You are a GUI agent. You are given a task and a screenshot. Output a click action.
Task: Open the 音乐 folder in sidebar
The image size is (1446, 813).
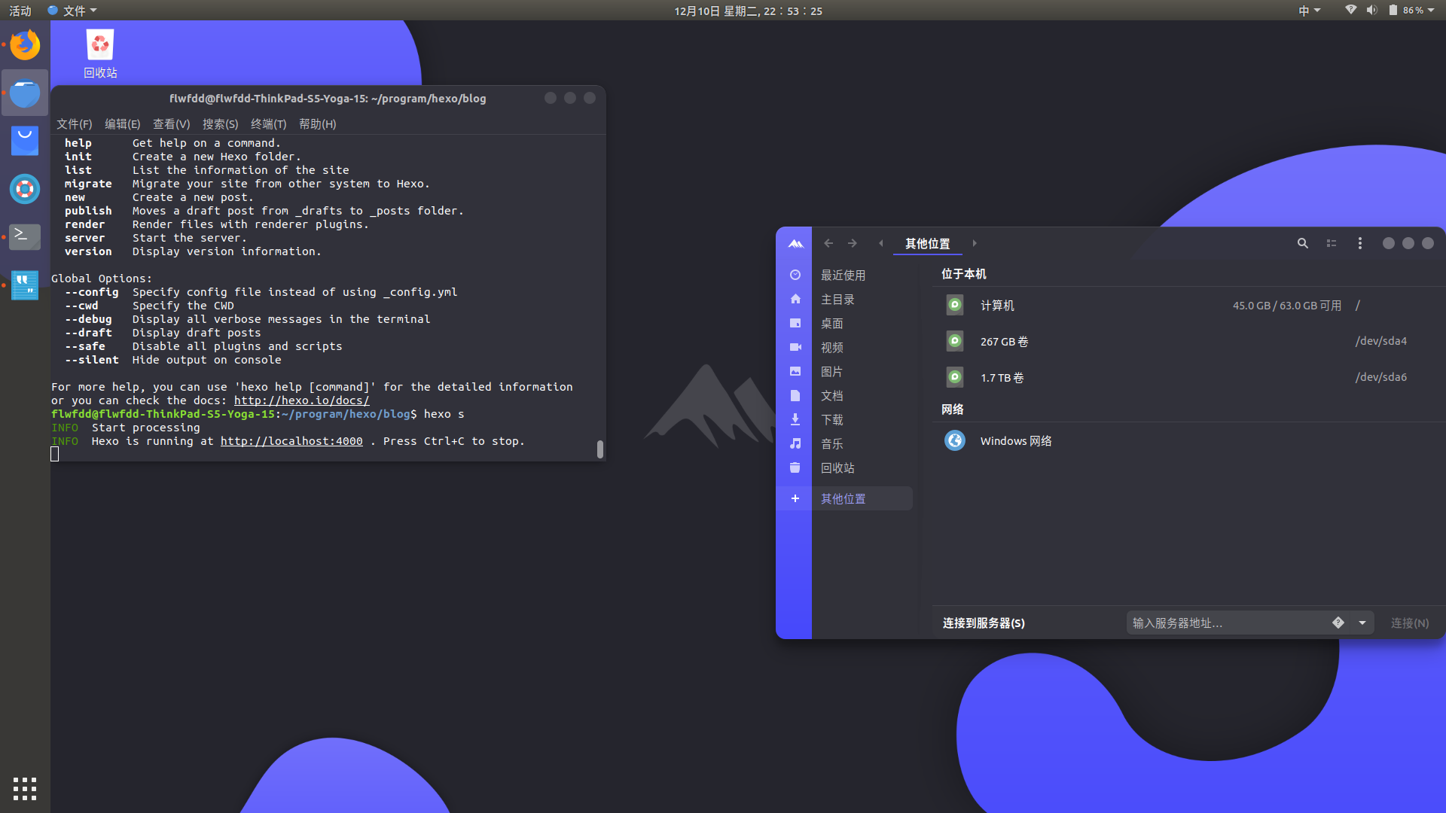tap(831, 443)
